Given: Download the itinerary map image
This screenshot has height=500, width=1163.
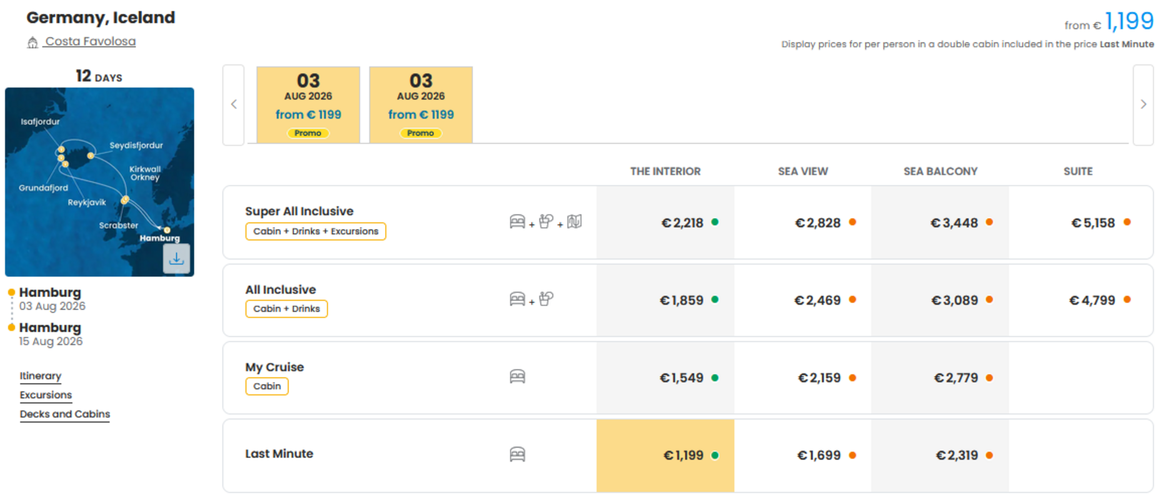Looking at the screenshot, I should [176, 259].
